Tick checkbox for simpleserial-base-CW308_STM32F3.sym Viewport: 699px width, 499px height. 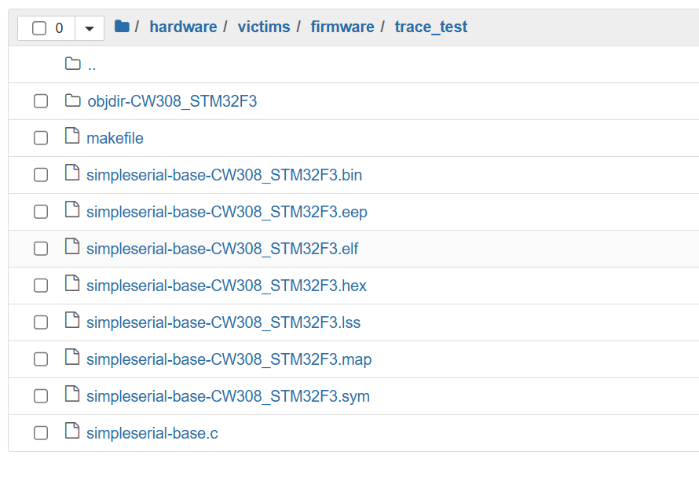[x=41, y=397]
